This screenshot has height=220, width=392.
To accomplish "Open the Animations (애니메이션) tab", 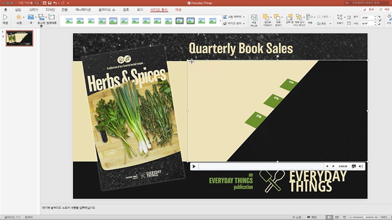I will tap(83, 10).
